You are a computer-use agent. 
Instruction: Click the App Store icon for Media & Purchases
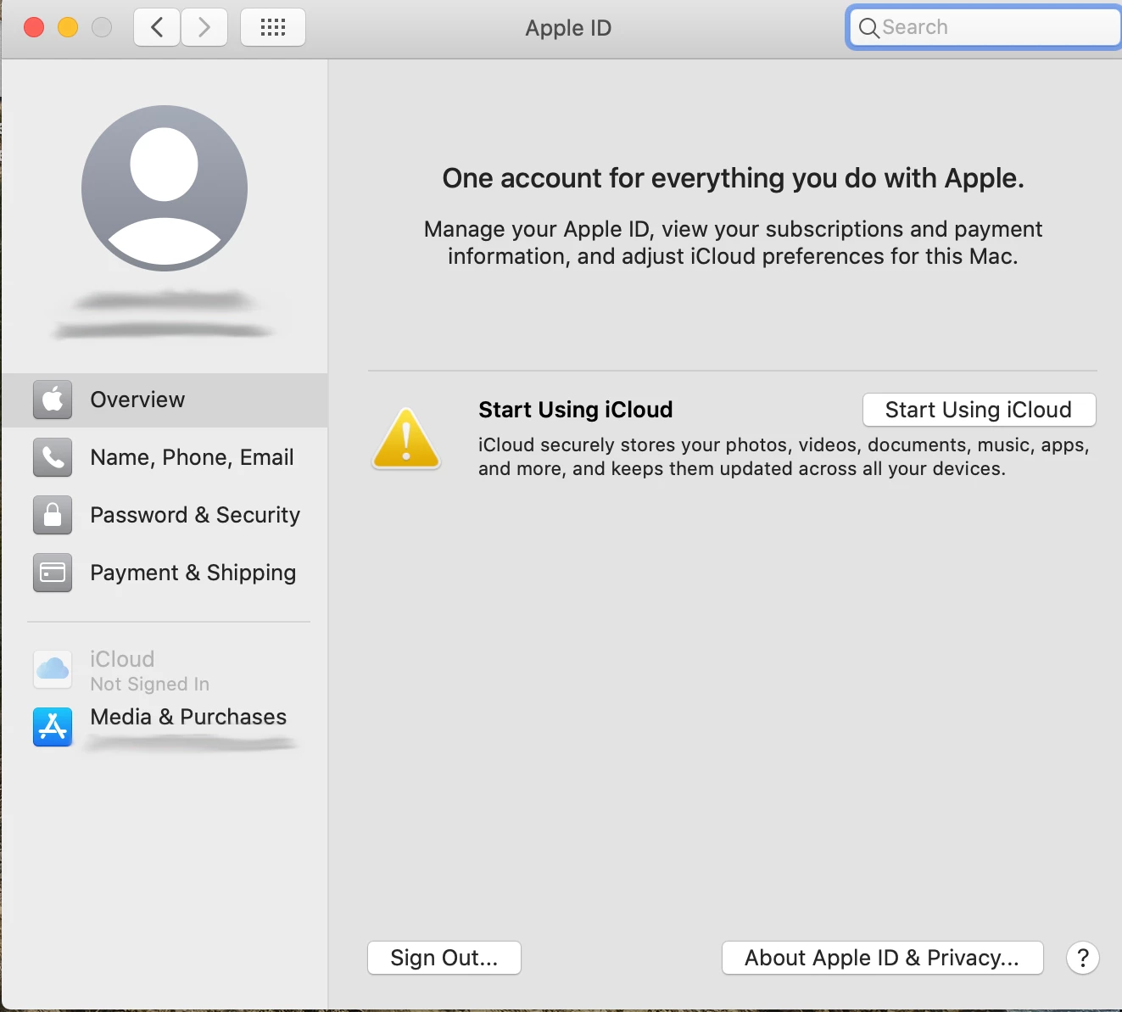[53, 727]
